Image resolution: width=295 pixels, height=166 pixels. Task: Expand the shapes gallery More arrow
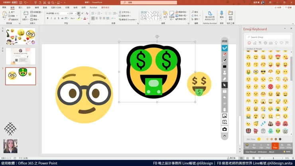pos(160,19)
